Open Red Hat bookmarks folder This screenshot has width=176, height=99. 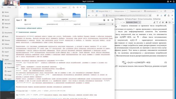[x=157, y=19]
